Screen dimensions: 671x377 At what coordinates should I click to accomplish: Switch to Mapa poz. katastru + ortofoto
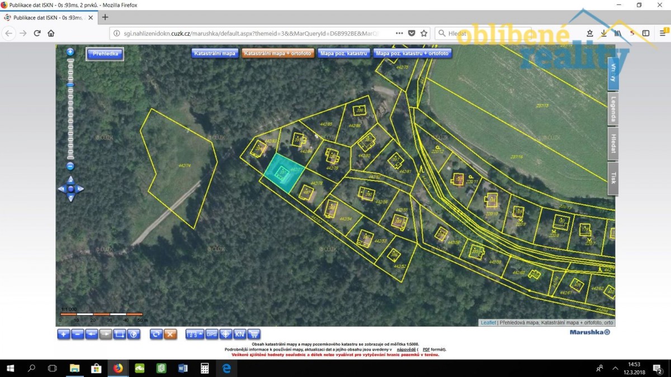pos(412,54)
